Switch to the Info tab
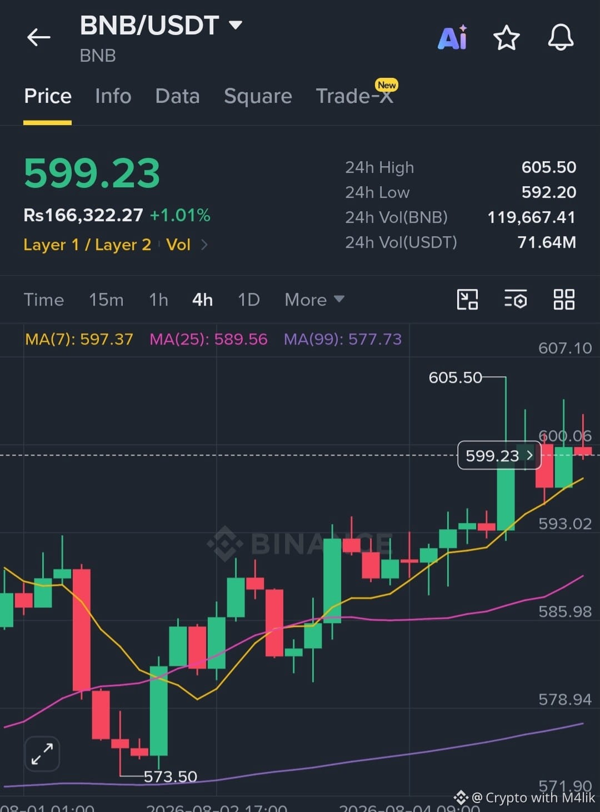 pos(113,96)
